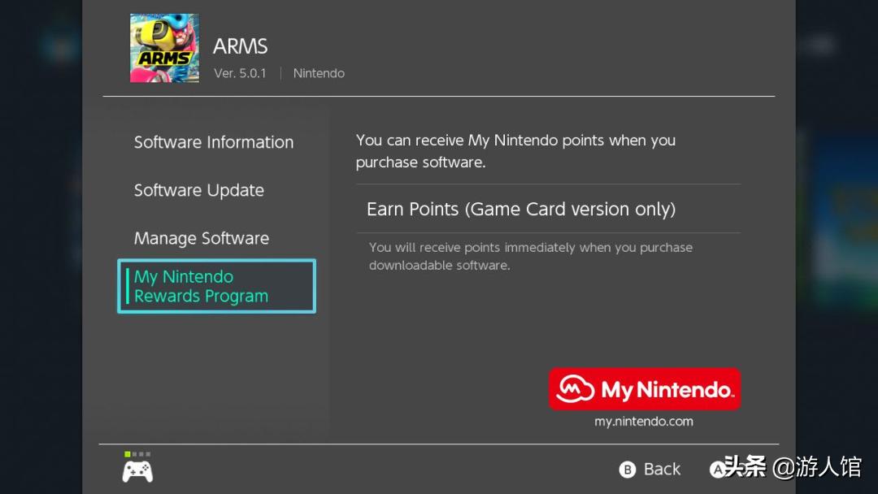Viewport: 878px width, 494px height.
Task: Click the ARMS game cover icon
Action: click(164, 48)
